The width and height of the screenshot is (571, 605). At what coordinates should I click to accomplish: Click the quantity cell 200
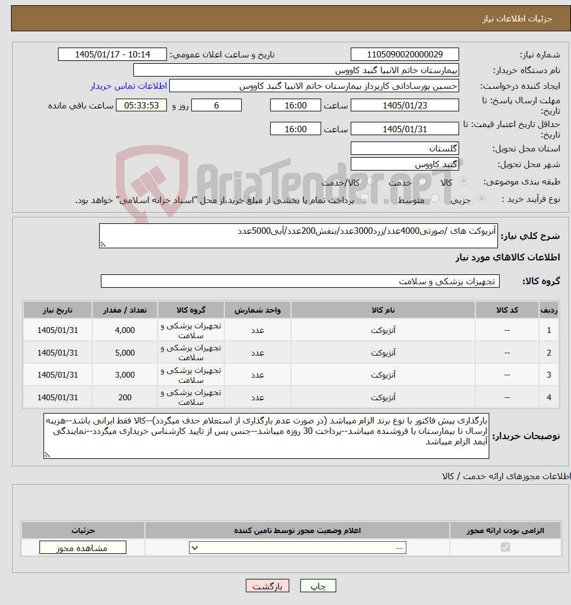click(125, 397)
